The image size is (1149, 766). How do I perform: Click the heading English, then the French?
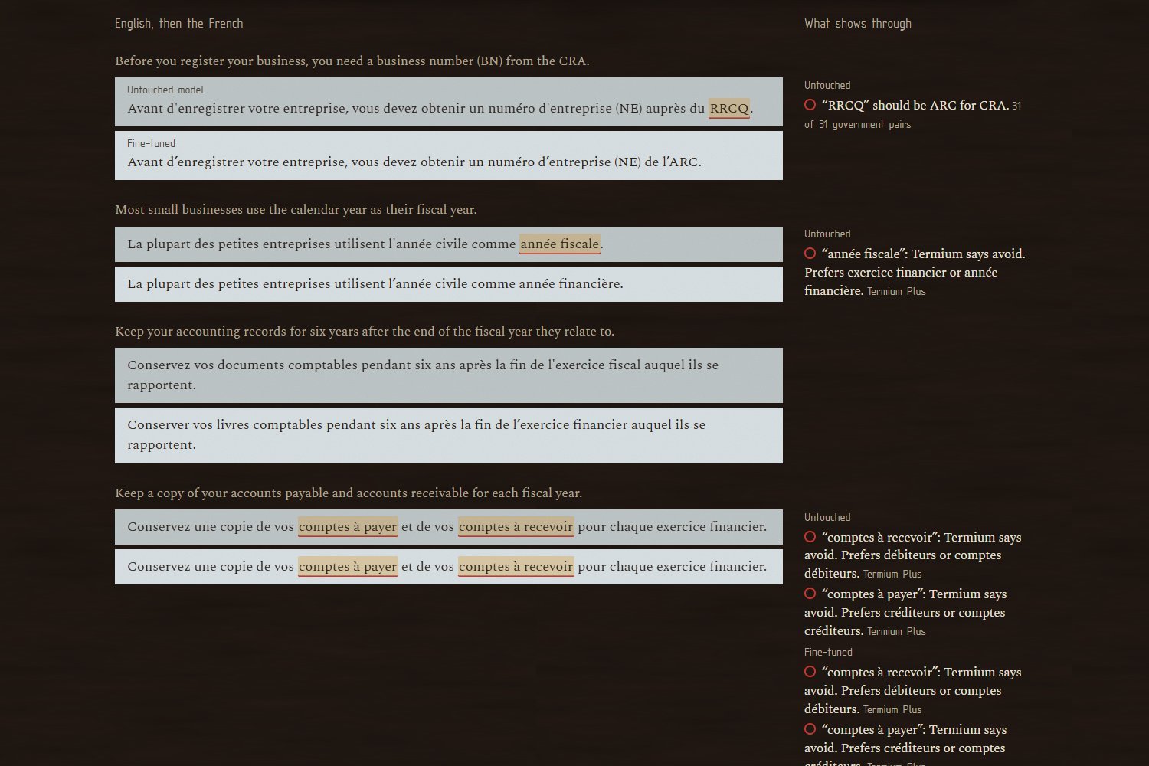179,24
